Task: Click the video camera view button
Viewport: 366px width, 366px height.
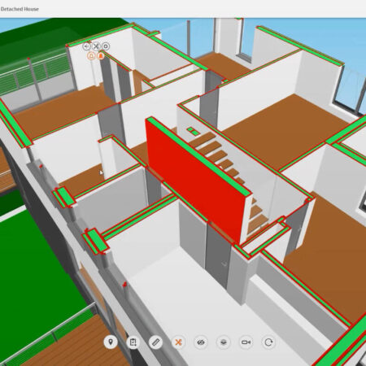Action: click(x=246, y=342)
